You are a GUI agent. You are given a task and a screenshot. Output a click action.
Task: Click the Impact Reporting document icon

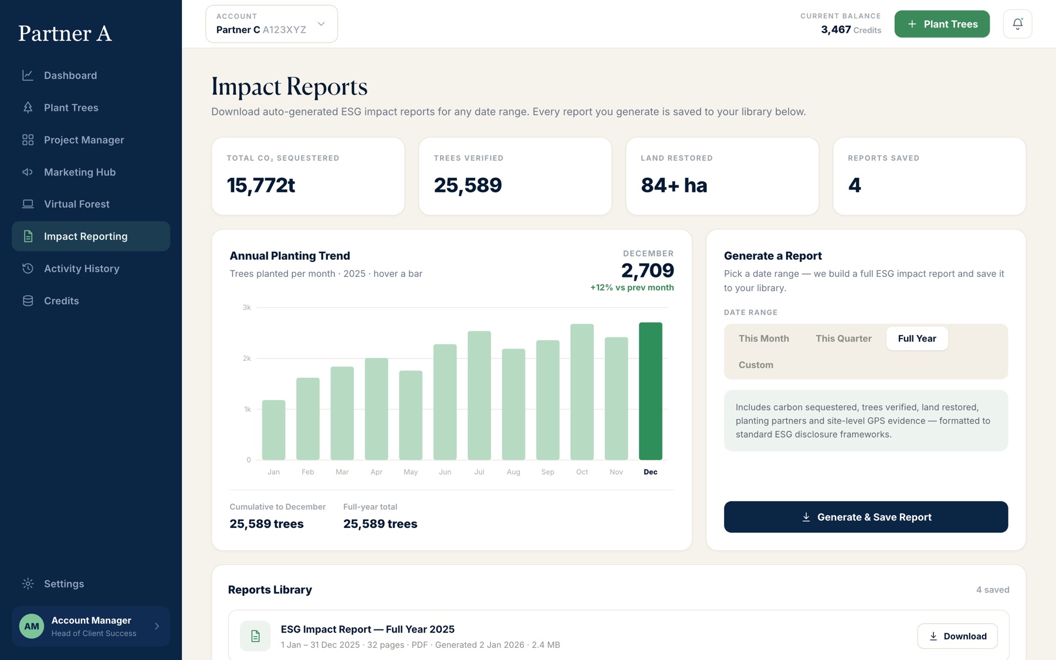[x=28, y=236]
